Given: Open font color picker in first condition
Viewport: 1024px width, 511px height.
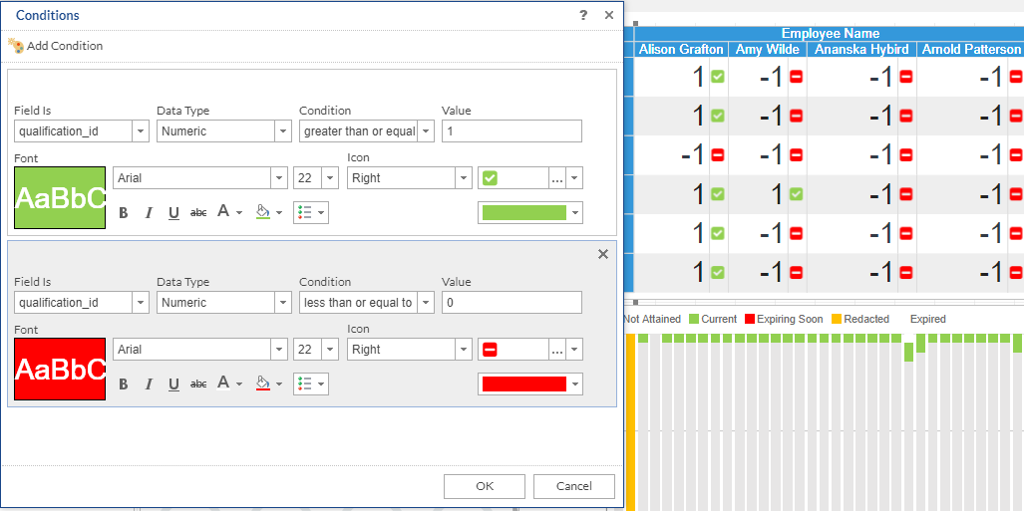Looking at the screenshot, I should 230,212.
